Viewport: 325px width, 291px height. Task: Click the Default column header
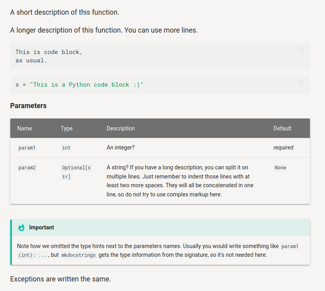[282, 128]
